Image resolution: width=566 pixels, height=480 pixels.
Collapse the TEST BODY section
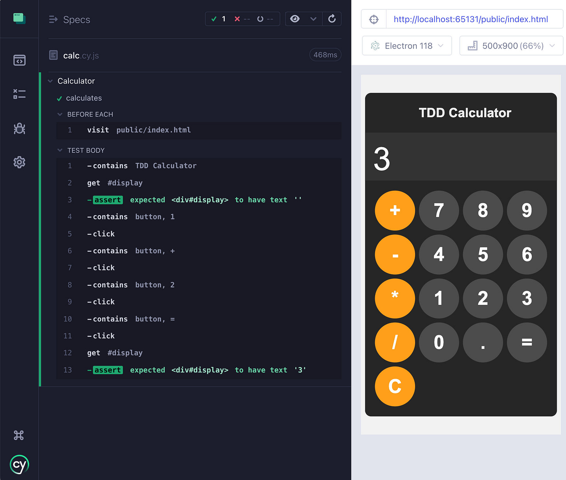click(60, 150)
